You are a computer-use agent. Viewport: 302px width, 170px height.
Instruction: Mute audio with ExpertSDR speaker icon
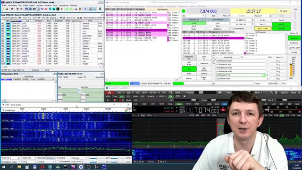(x=219, y=93)
